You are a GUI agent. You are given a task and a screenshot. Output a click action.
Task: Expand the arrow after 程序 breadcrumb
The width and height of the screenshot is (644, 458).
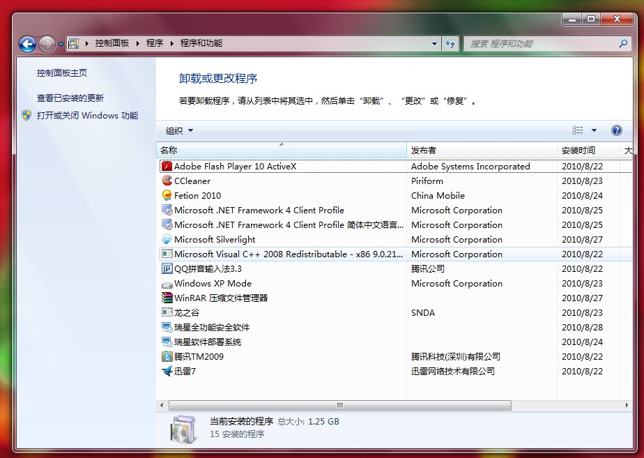[x=171, y=43]
